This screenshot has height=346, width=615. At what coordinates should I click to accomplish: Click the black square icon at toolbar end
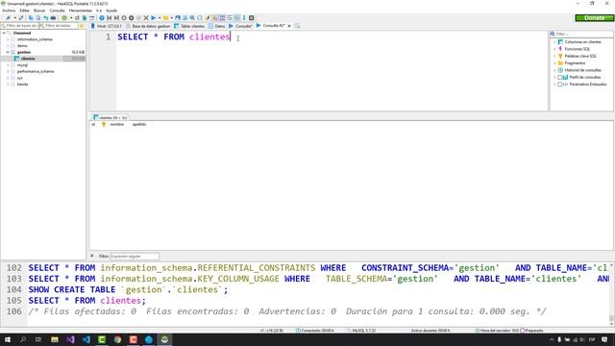252,18
